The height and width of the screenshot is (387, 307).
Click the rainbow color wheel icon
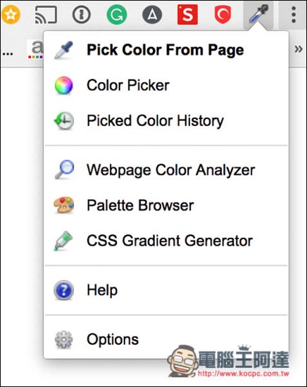tap(63, 85)
